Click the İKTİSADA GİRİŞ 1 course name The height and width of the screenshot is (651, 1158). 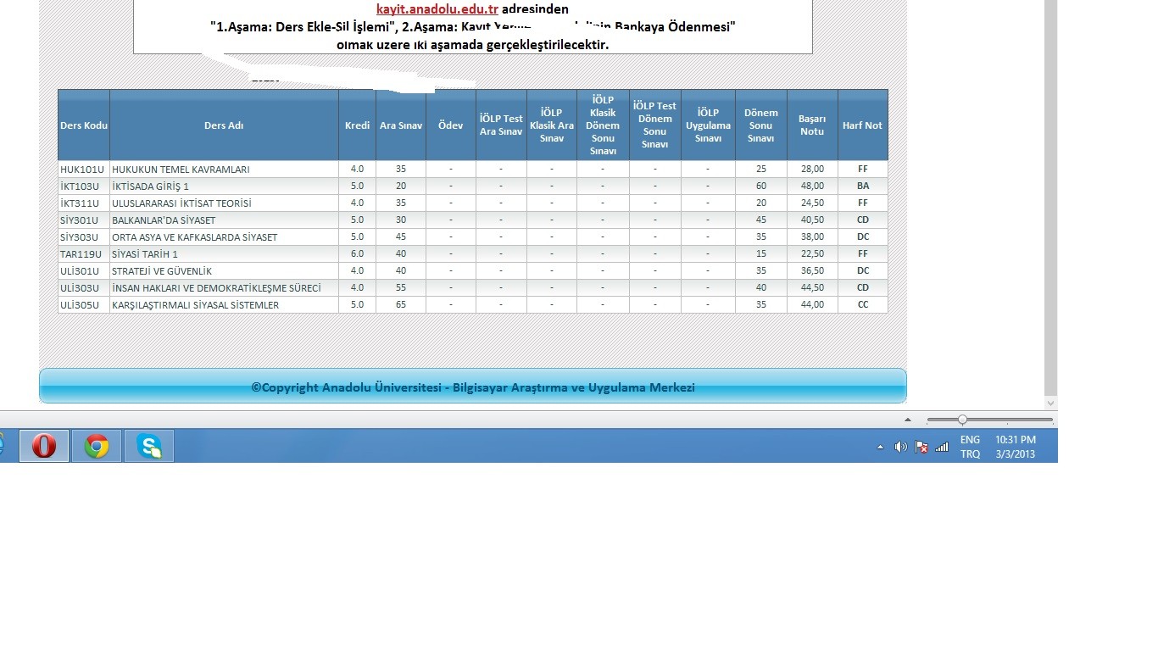pos(150,186)
